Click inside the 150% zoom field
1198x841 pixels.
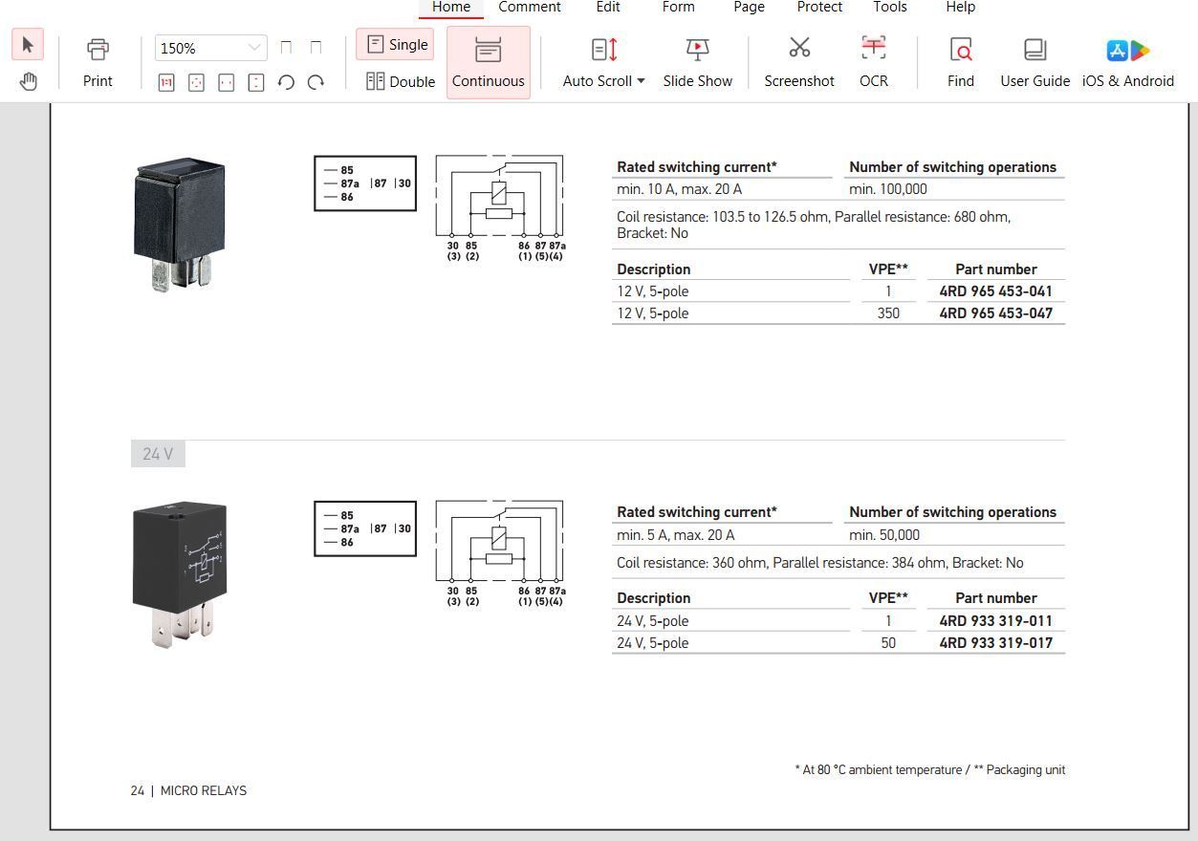pos(199,48)
